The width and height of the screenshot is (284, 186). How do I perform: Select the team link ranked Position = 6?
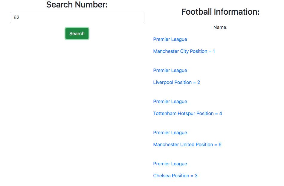187,145
